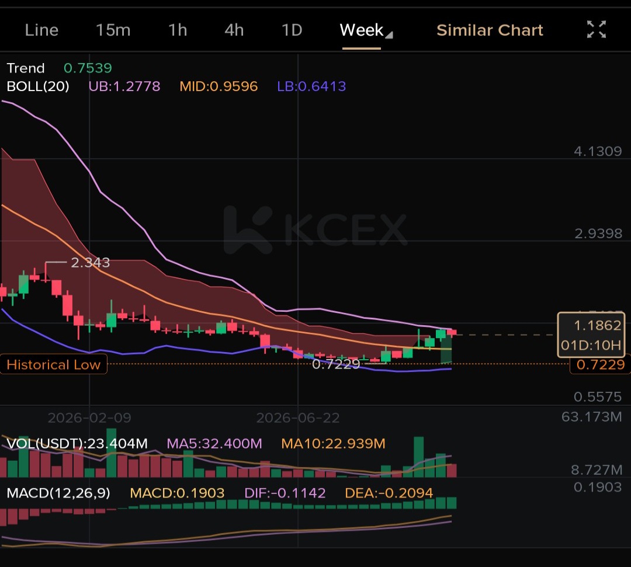
Task: Click the 2026-06-22 date label
Action: click(x=298, y=418)
